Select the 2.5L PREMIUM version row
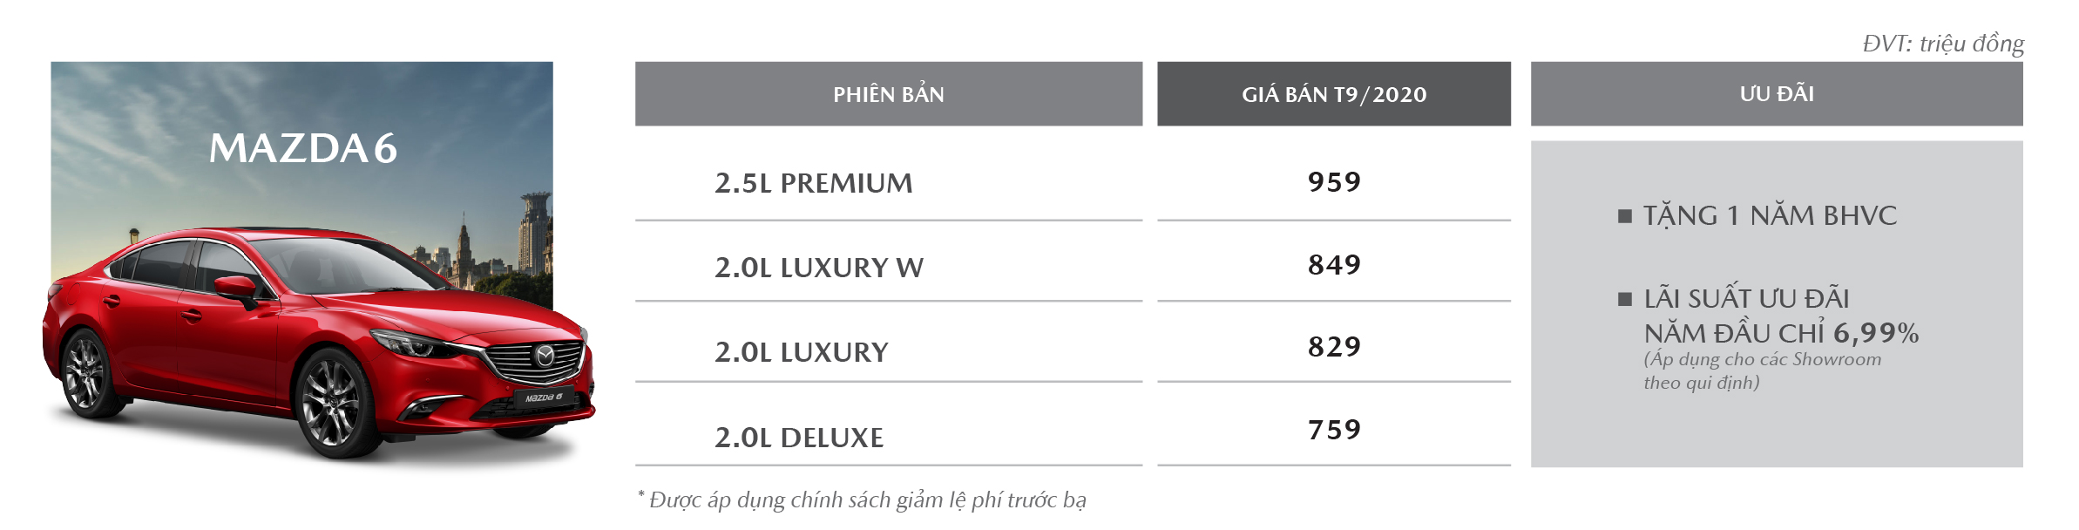 click(889, 183)
